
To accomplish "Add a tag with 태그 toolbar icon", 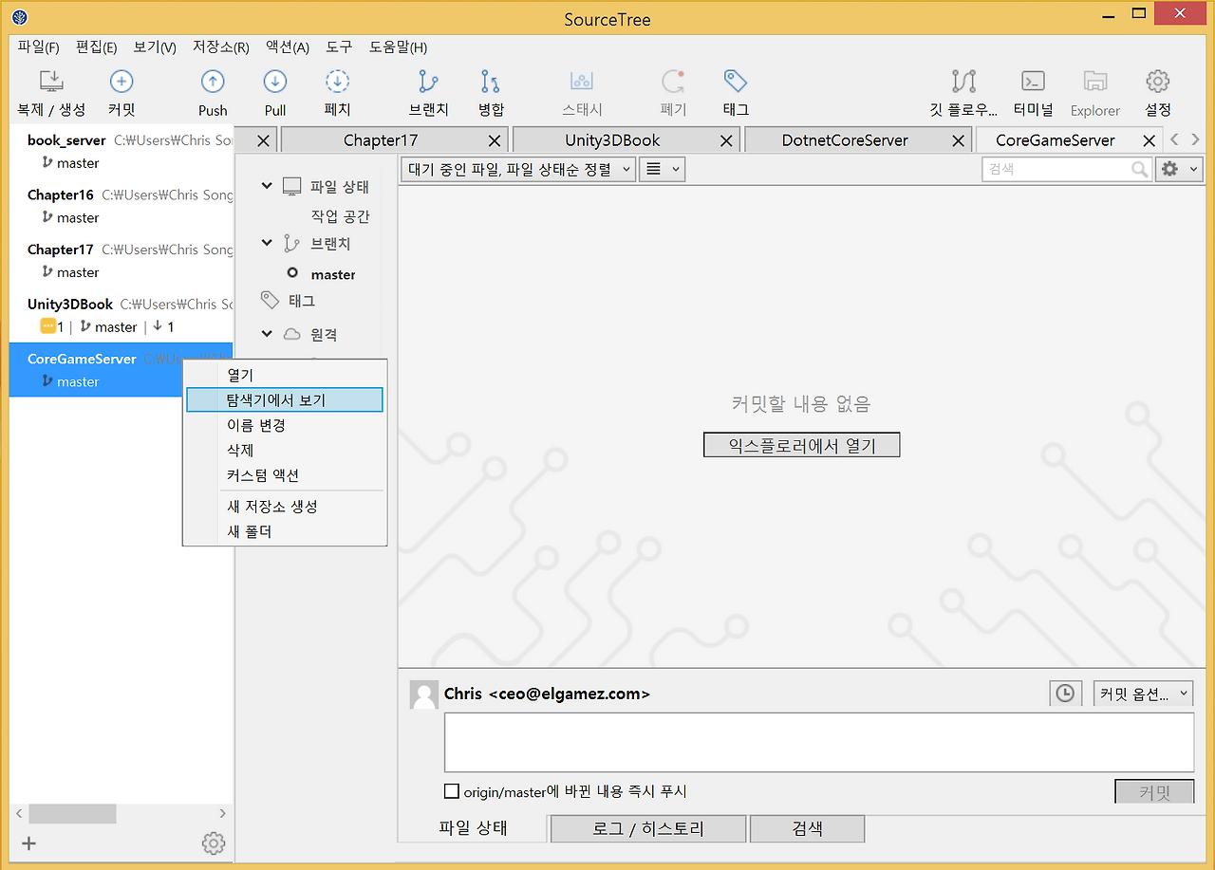I will (x=736, y=82).
